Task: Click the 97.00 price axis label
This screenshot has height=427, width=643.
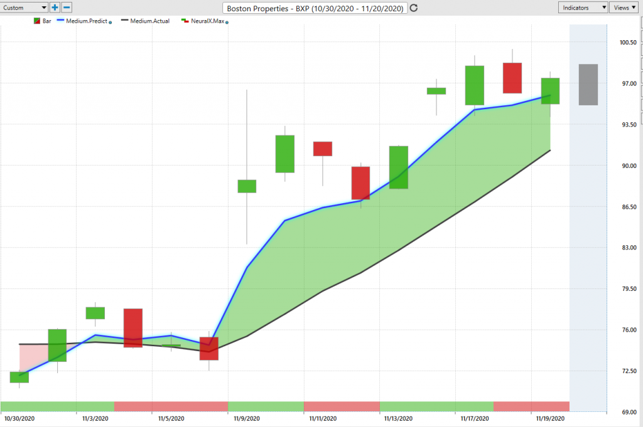Action: 629,83
